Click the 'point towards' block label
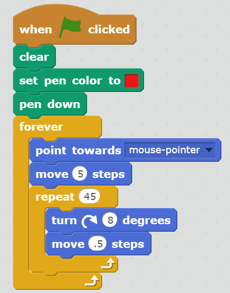This screenshot has width=230, height=293. tap(78, 151)
